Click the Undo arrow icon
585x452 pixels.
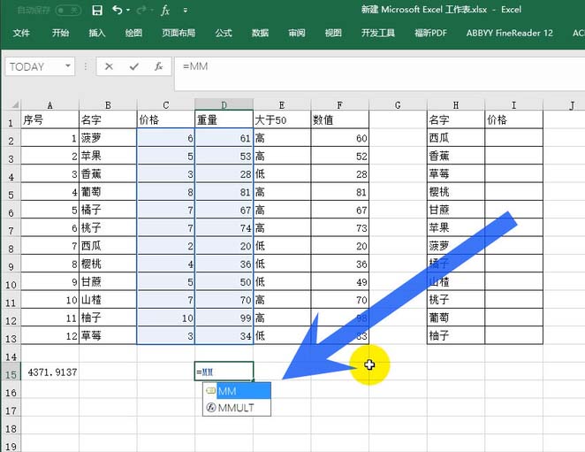[118, 10]
